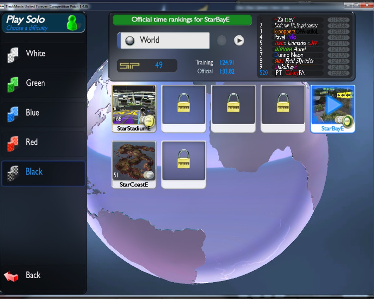Select the White checkered flag icon
This screenshot has width=374, height=299.
tap(13, 54)
